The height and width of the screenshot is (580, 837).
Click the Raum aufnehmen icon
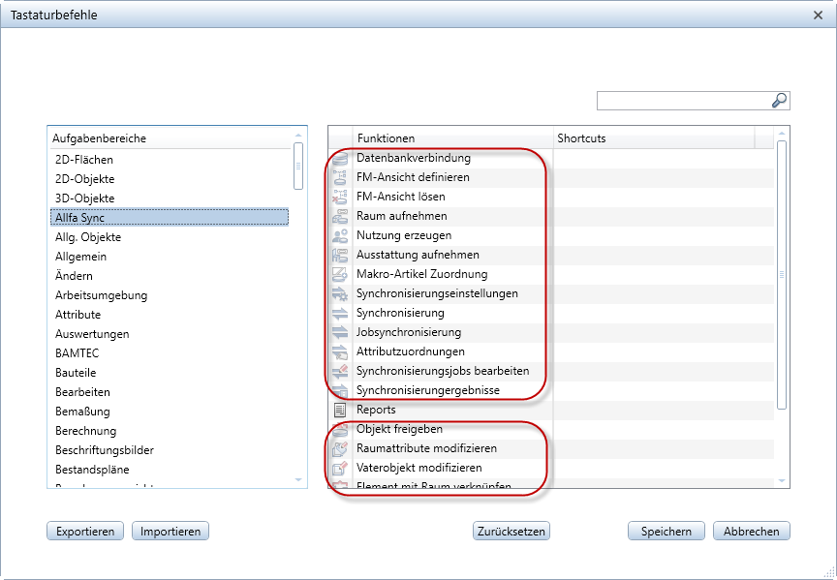coord(340,217)
